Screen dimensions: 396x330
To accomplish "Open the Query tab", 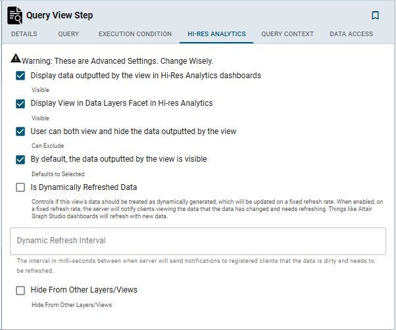I will (x=68, y=34).
